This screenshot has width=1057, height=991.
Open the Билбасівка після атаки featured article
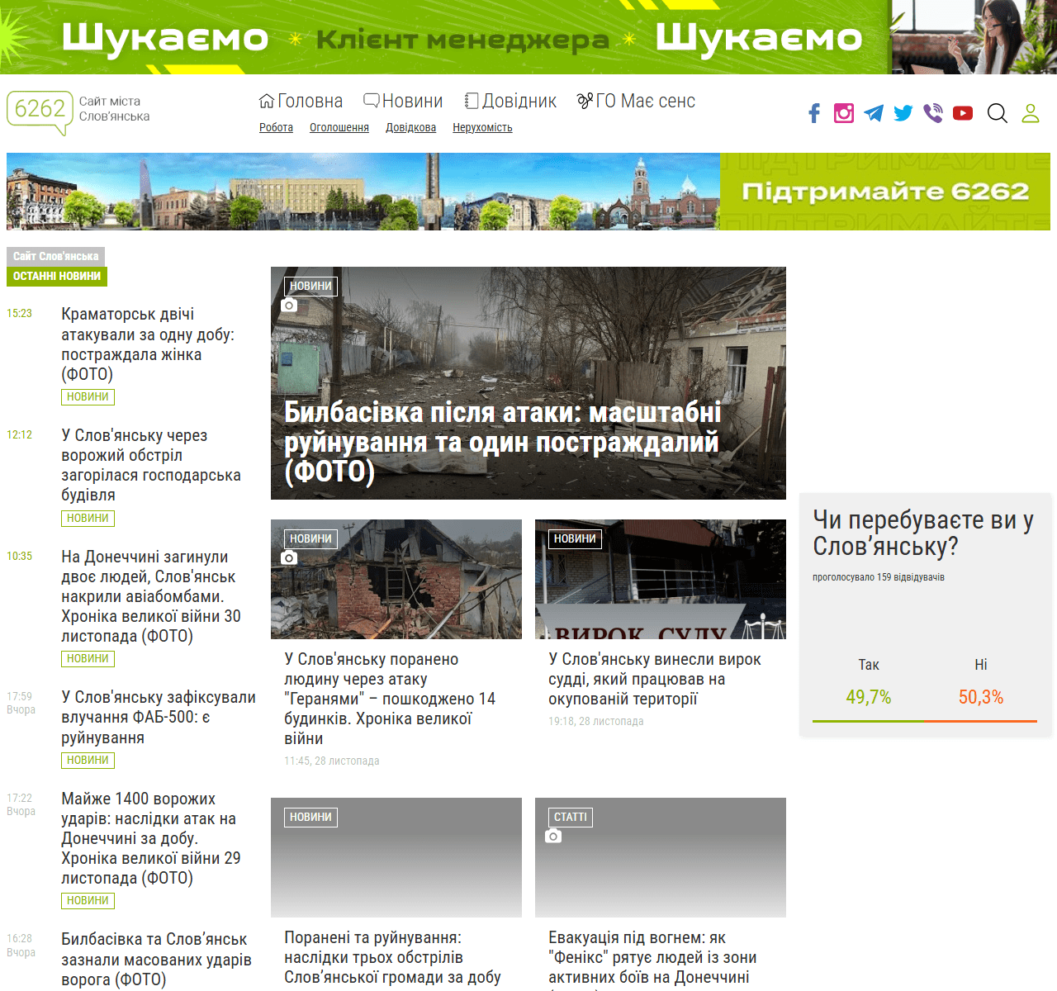pos(502,442)
